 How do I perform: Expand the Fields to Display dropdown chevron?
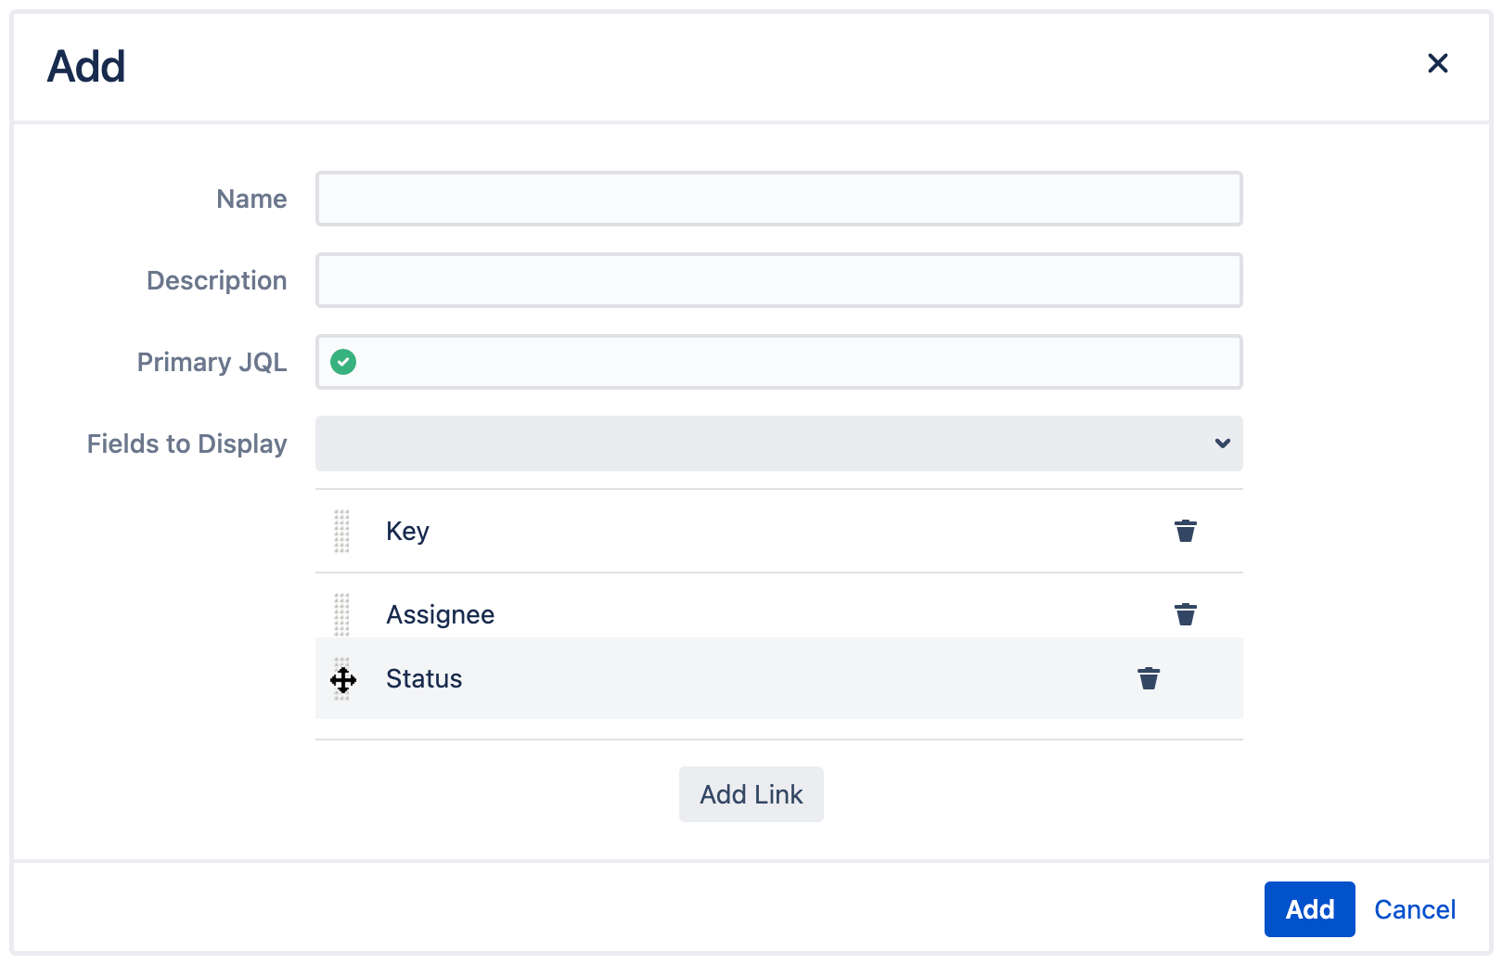(1222, 444)
